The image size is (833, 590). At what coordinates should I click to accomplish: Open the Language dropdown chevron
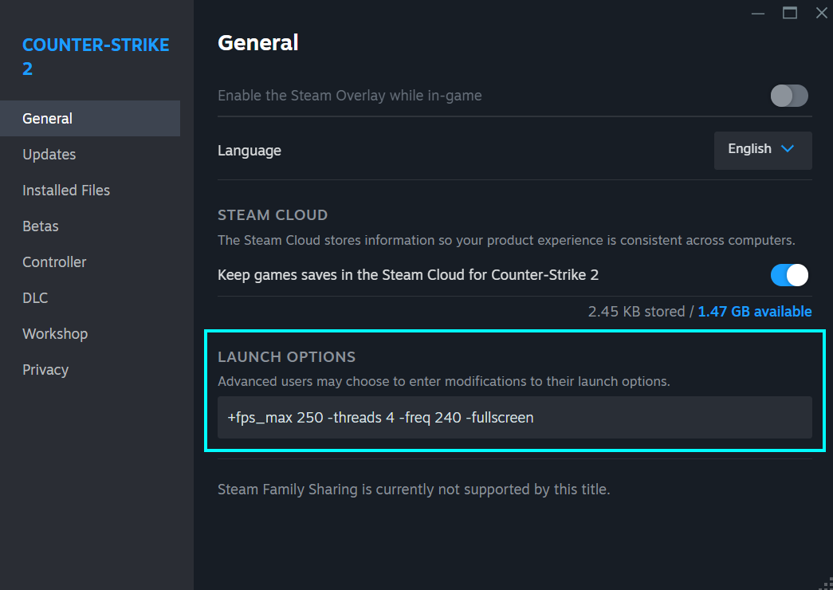tap(788, 149)
